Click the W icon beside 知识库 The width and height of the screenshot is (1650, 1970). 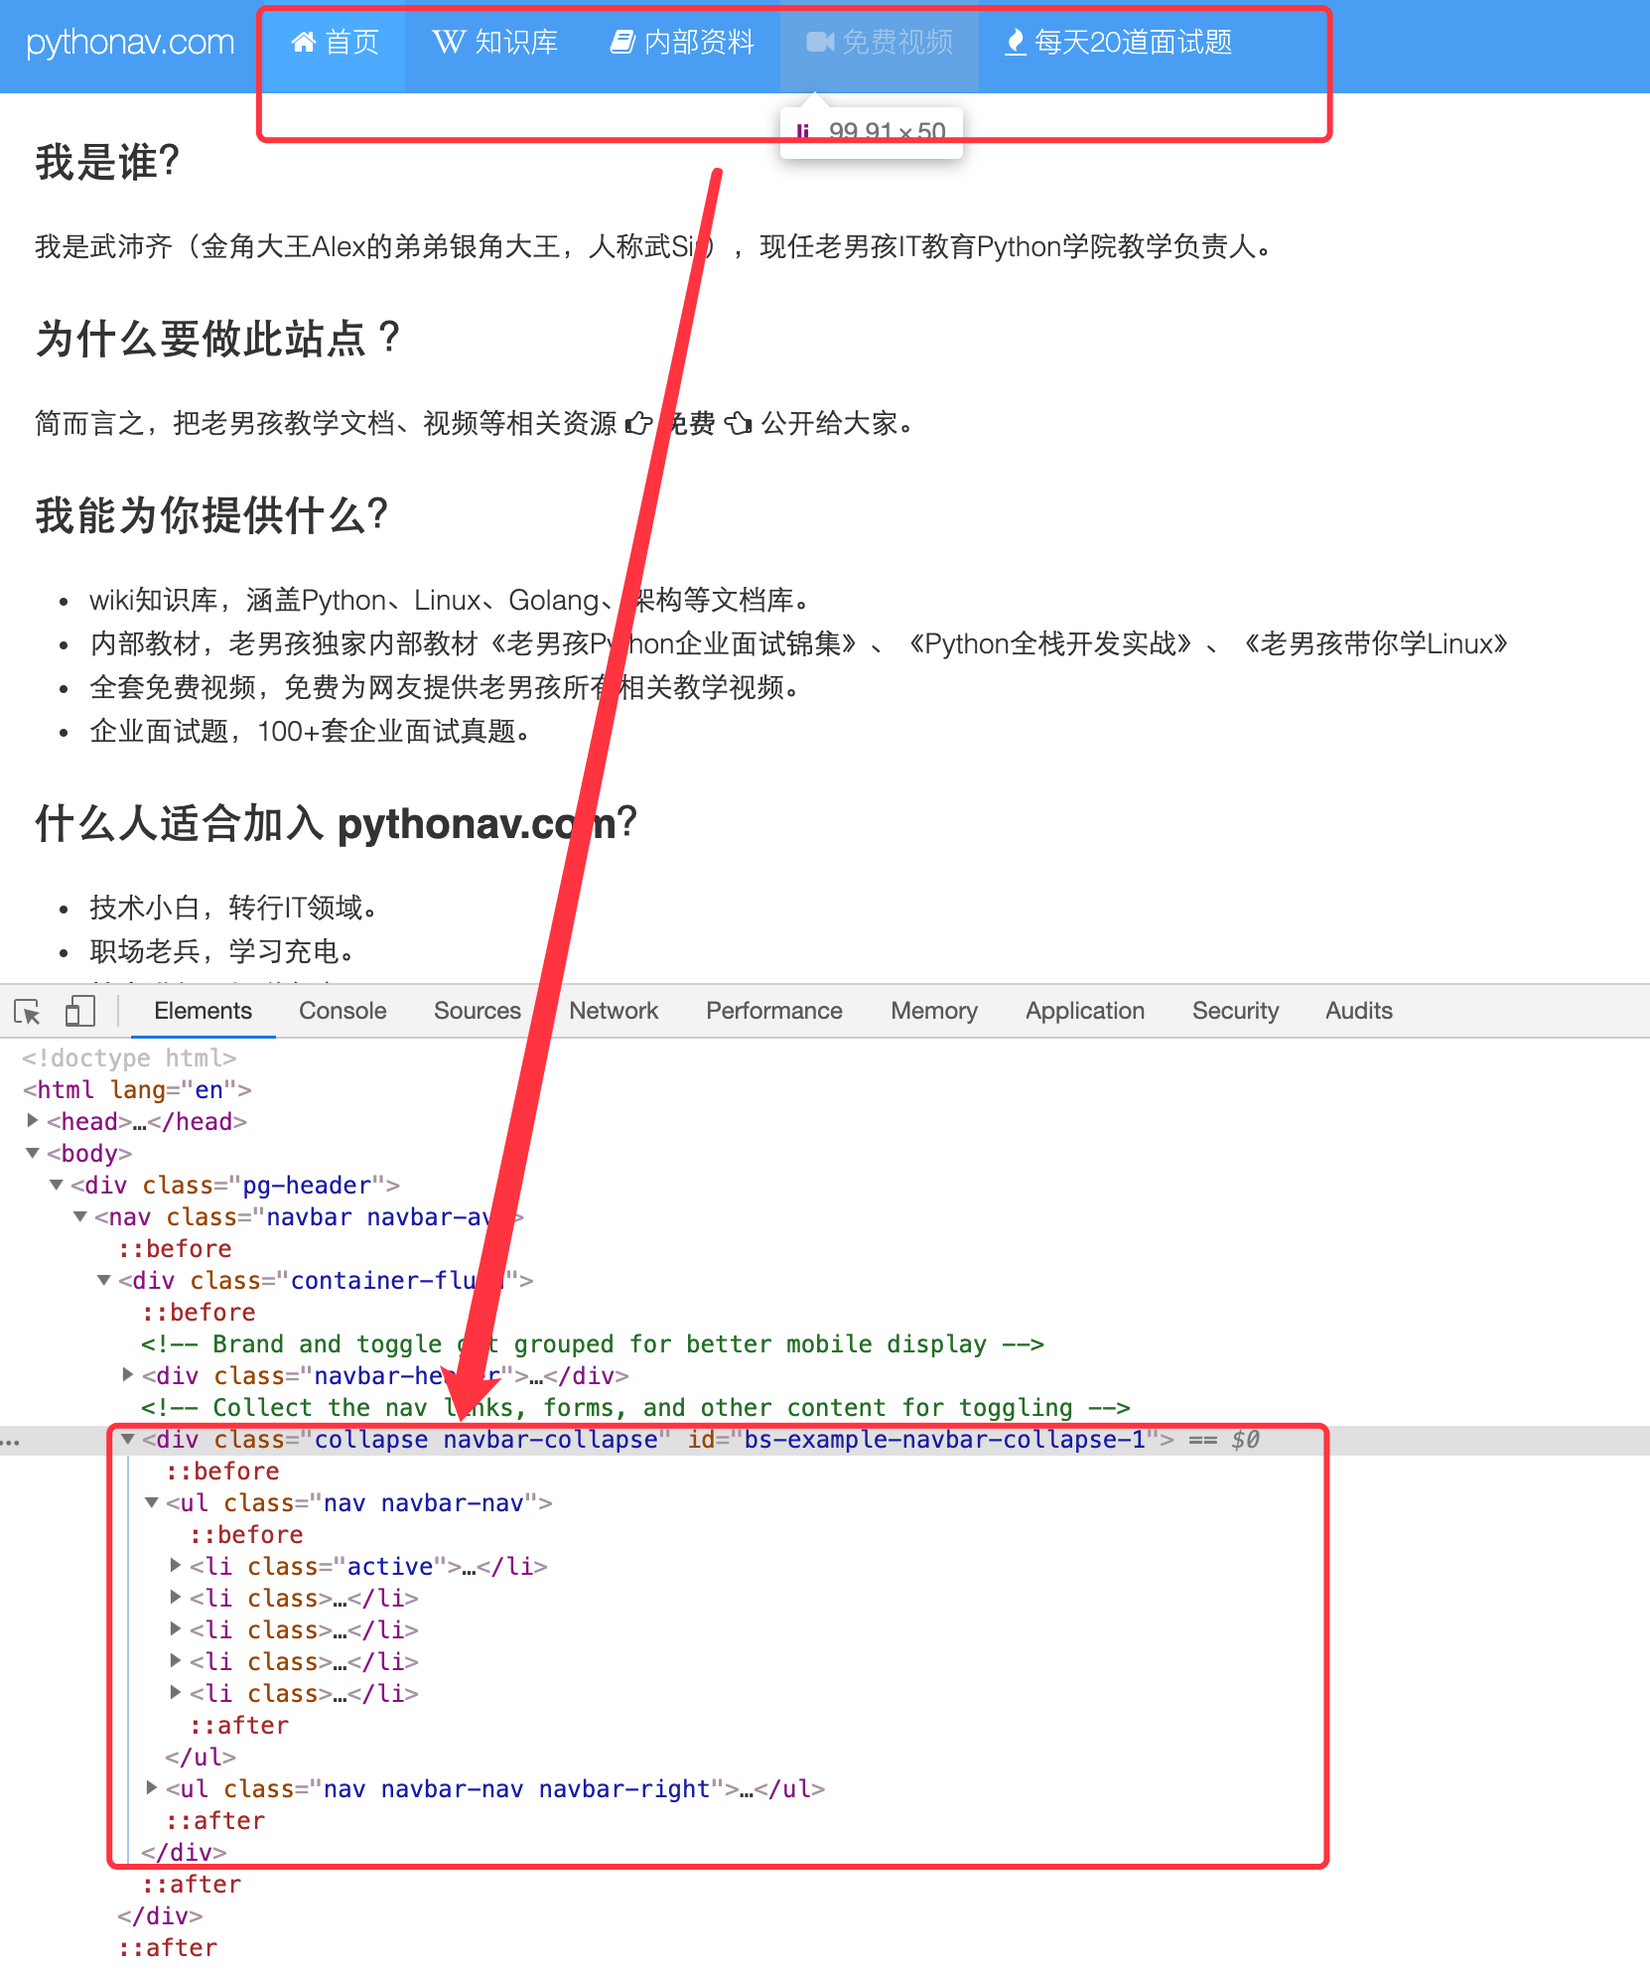pos(449,42)
